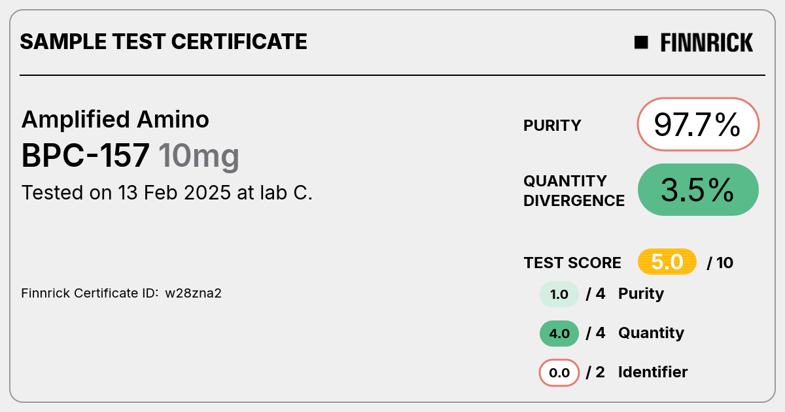Click the PURITY label text
The width and height of the screenshot is (785, 412).
point(553,126)
